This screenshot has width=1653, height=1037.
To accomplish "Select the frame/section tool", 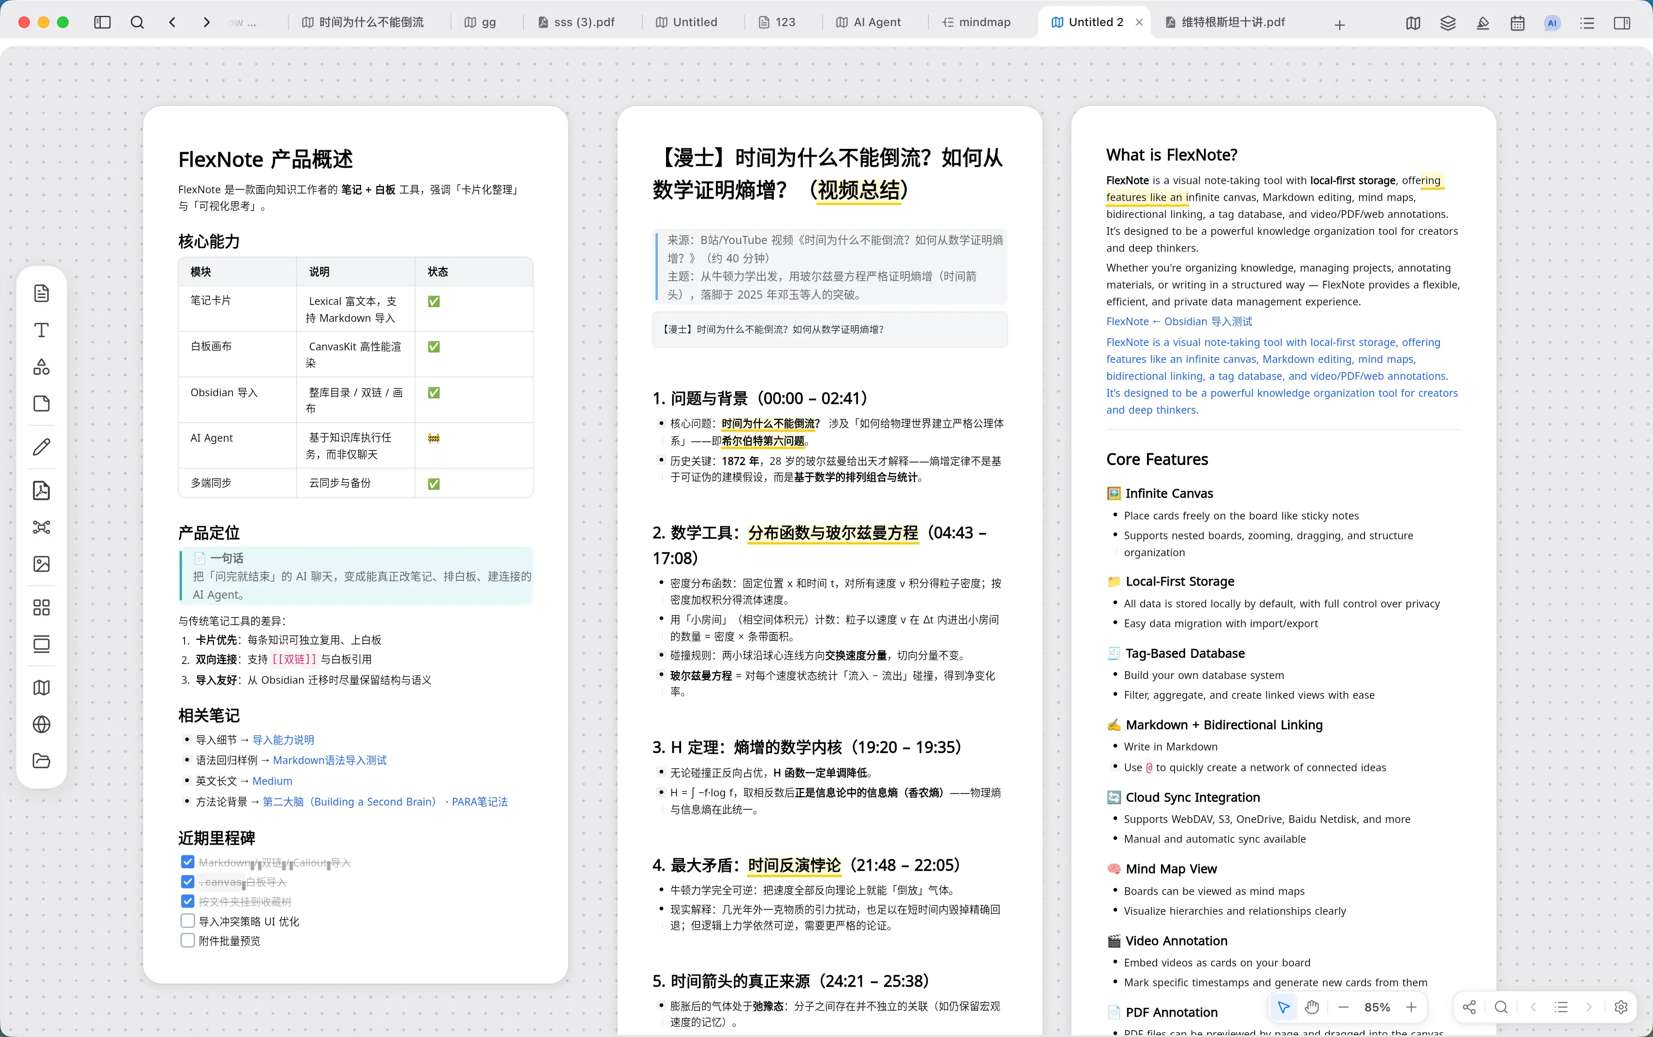I will 42,644.
